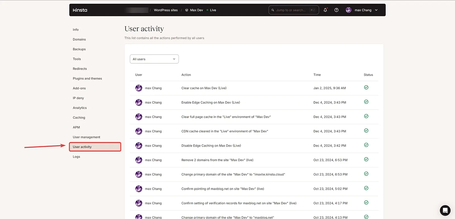Click avatar in Clear full page cache row
This screenshot has width=455, height=219.
coord(139,117)
